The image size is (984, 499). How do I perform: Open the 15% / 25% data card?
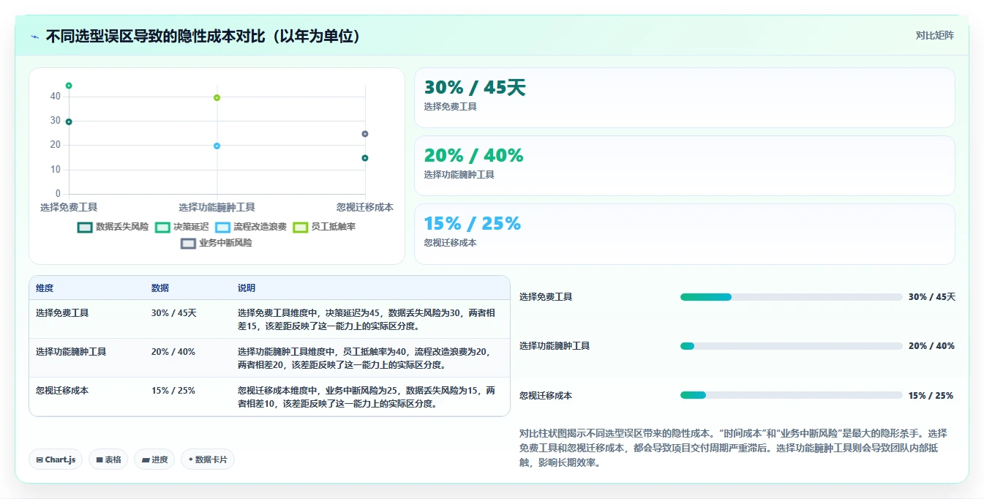point(684,234)
